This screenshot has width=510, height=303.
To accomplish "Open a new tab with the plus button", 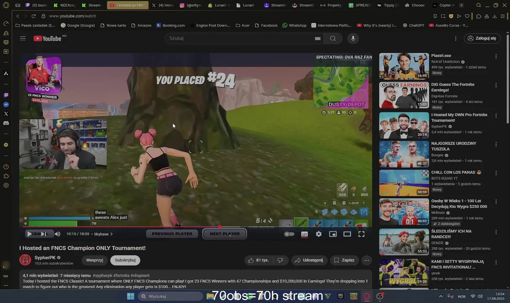I will (x=461, y=5).
